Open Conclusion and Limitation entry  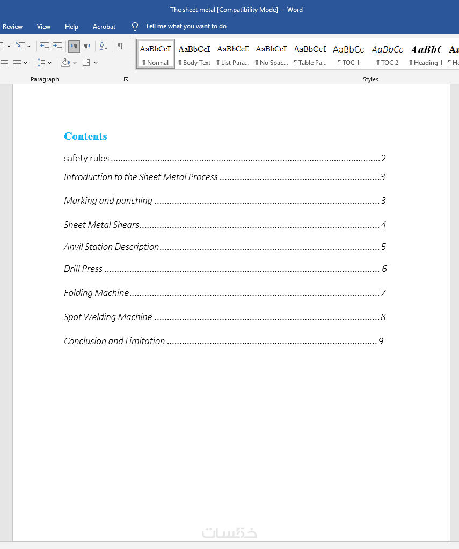(x=224, y=341)
